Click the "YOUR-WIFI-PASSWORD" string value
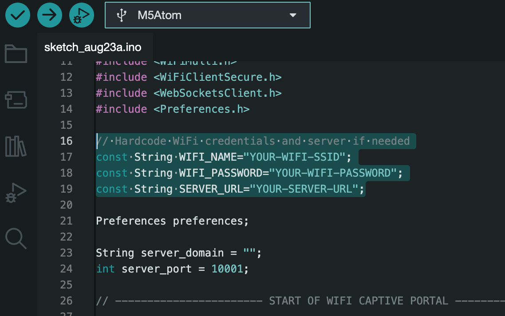Screen dimensions: 505x316 [x=334, y=173]
